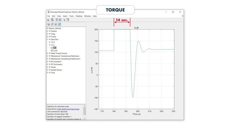Screen dimensions: 231x130
Task: Click the Chassis node block icon
Action: tap(50, 31)
